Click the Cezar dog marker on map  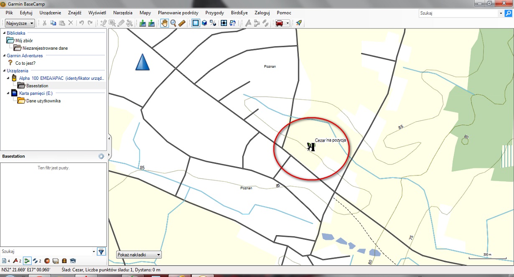(x=310, y=147)
